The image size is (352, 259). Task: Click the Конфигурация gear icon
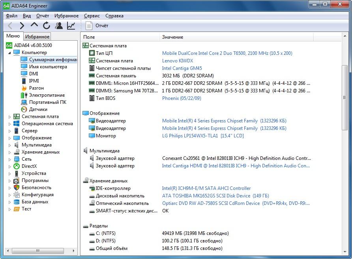tap(17, 195)
